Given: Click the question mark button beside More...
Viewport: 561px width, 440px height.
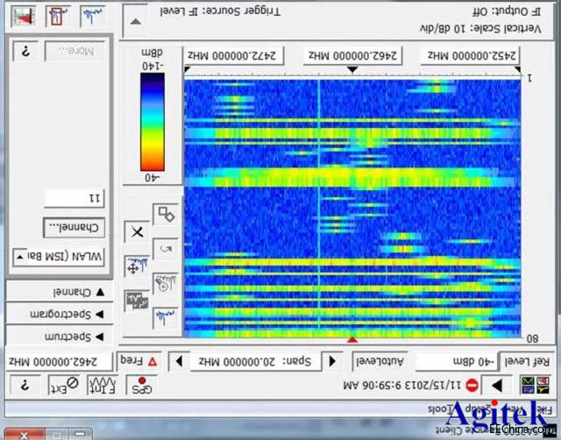Looking at the screenshot, I should pos(25,51).
